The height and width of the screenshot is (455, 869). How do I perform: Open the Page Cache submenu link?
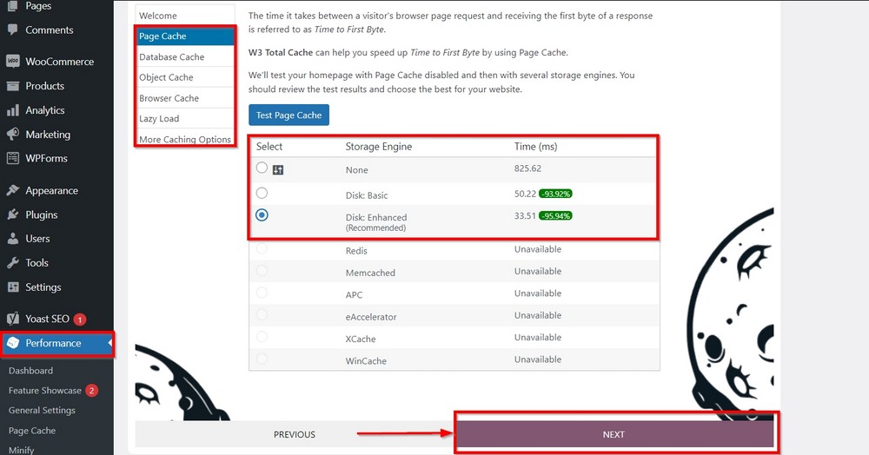pos(31,431)
